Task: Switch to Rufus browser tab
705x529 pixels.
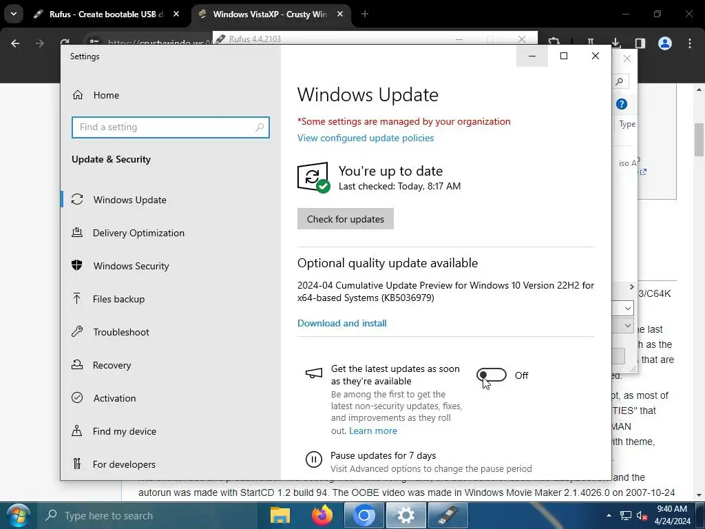Action: tap(105, 14)
